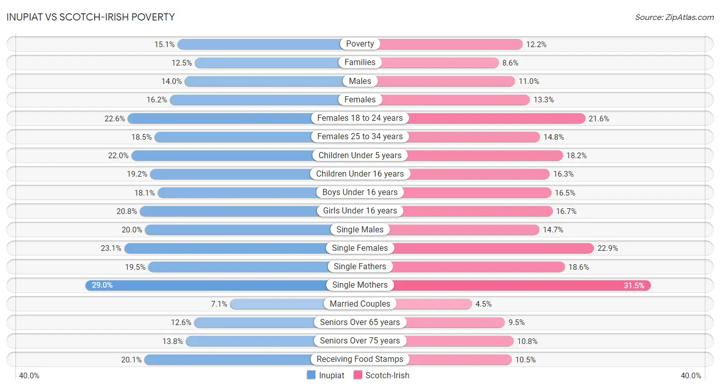This screenshot has width=720, height=388.
Task: Click the chart title Inupiat vs Scotch-Irish Poverty
Action: tap(91, 17)
